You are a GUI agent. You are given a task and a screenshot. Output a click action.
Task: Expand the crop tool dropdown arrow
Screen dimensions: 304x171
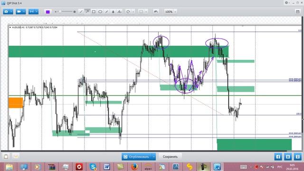pos(146,12)
